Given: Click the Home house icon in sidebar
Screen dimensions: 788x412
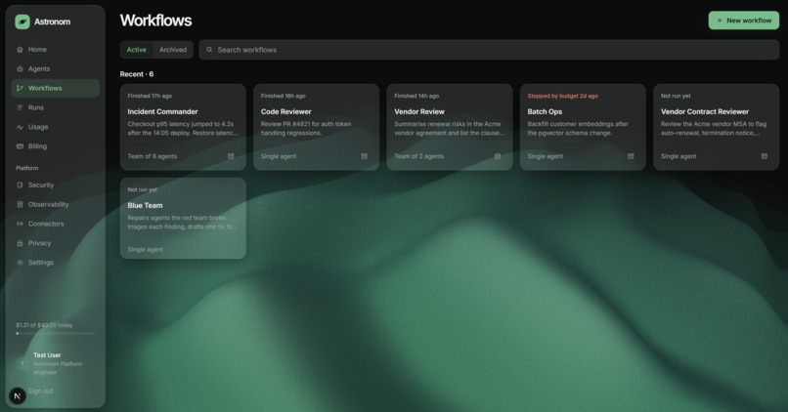Looking at the screenshot, I should (x=20, y=49).
